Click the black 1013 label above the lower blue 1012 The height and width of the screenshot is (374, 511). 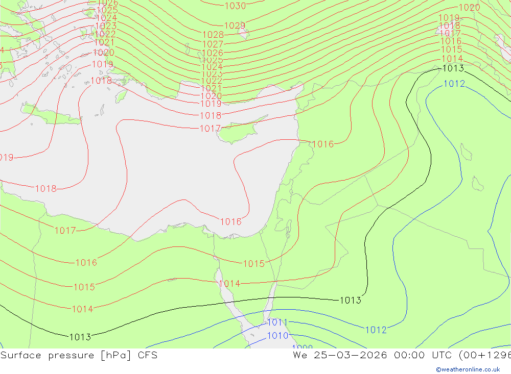[351, 300]
